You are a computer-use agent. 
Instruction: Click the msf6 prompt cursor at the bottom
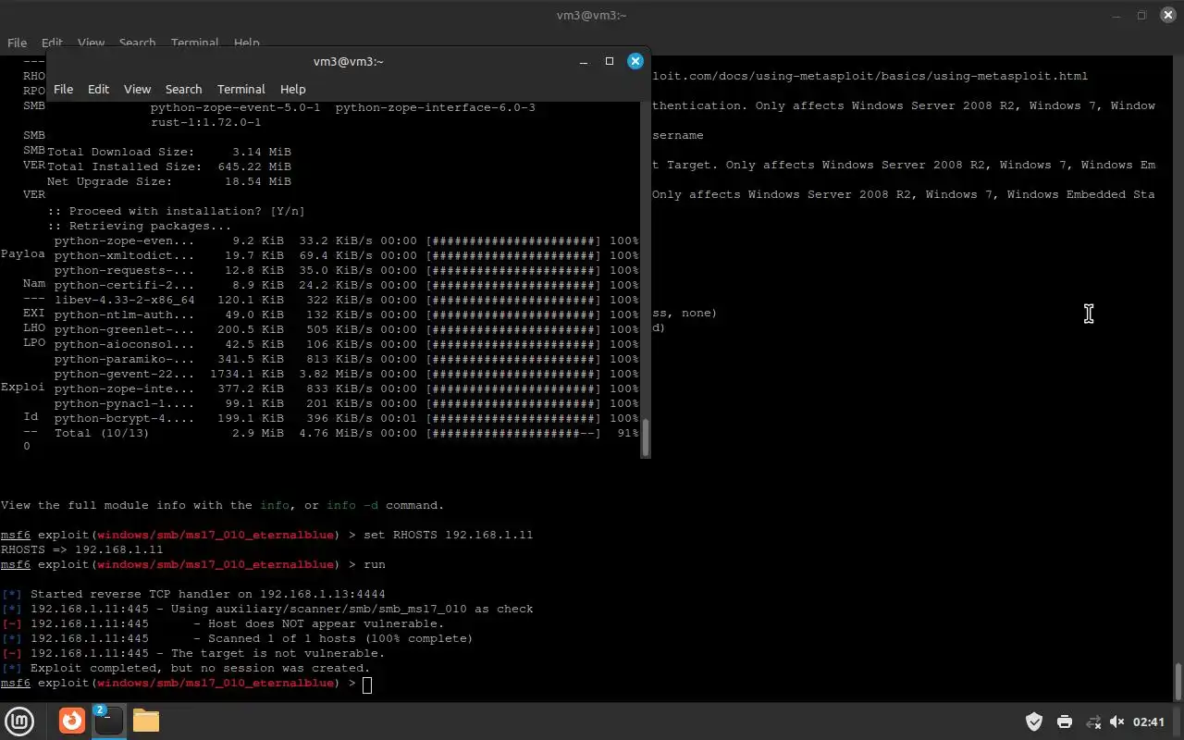(367, 684)
